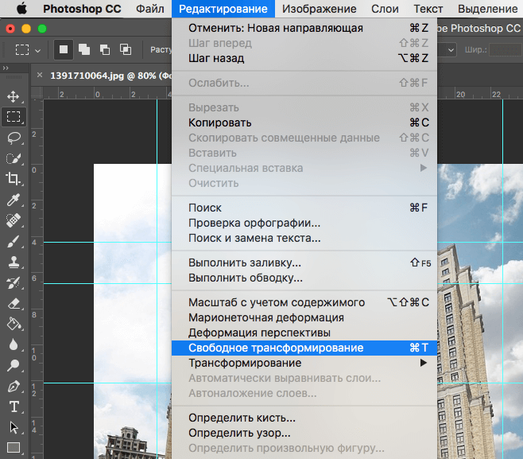Select the History Brush tool

pyautogui.click(x=14, y=282)
